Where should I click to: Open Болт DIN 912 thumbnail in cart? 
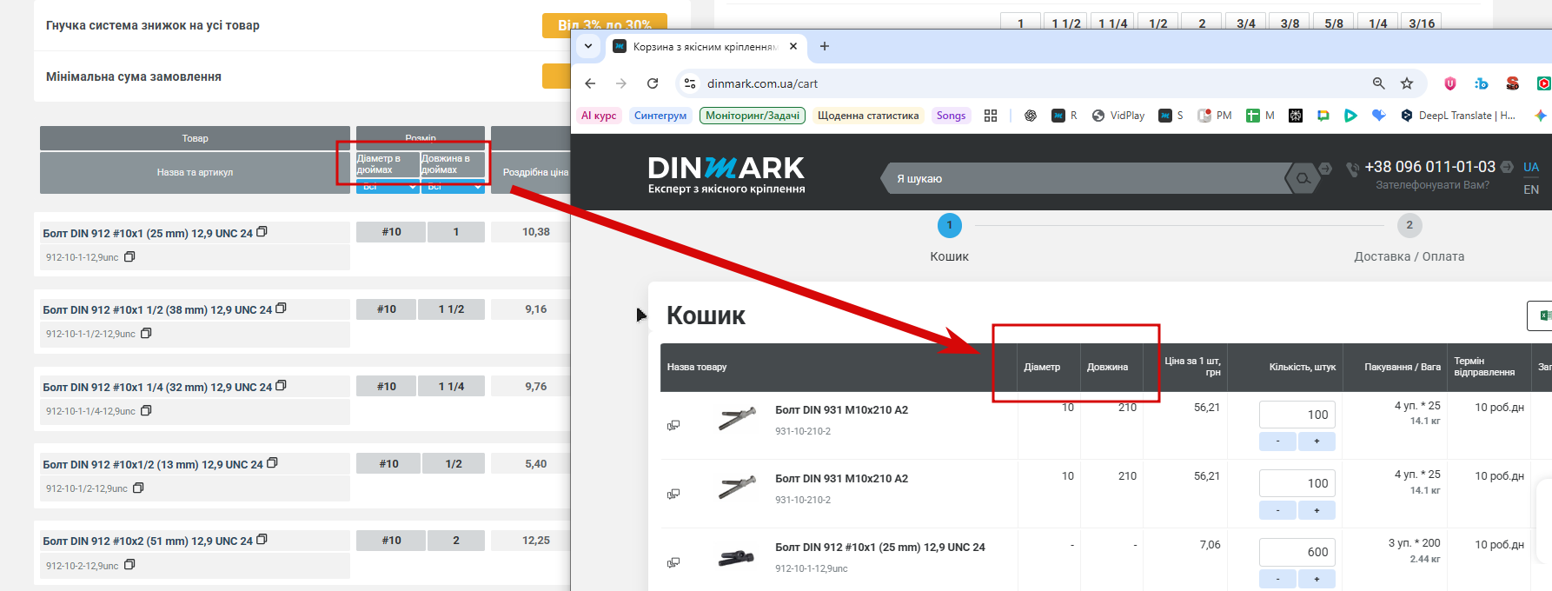[736, 557]
